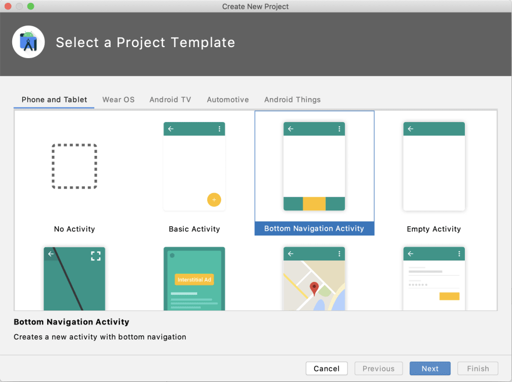Select the No Activity dashed-square template

tap(74, 166)
